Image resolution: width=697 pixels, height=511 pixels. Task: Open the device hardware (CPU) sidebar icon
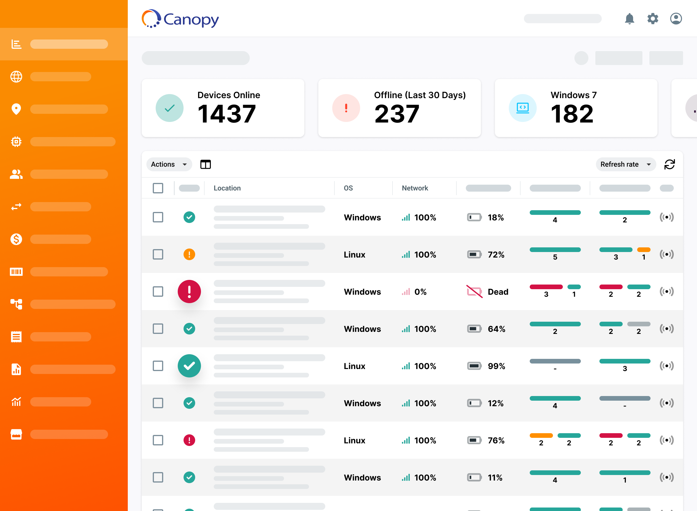pos(16,142)
